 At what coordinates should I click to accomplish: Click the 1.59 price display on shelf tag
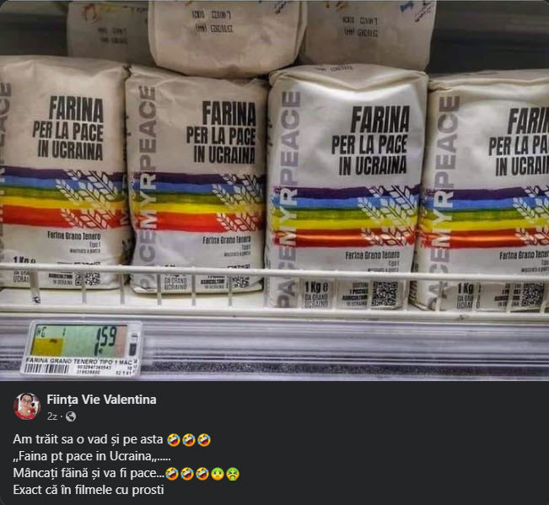tap(105, 340)
